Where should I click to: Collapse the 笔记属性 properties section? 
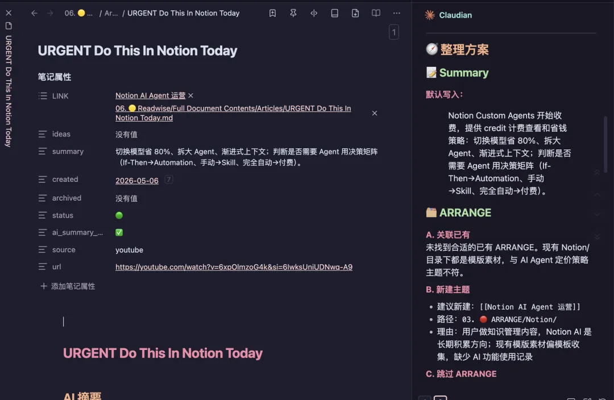click(x=55, y=77)
